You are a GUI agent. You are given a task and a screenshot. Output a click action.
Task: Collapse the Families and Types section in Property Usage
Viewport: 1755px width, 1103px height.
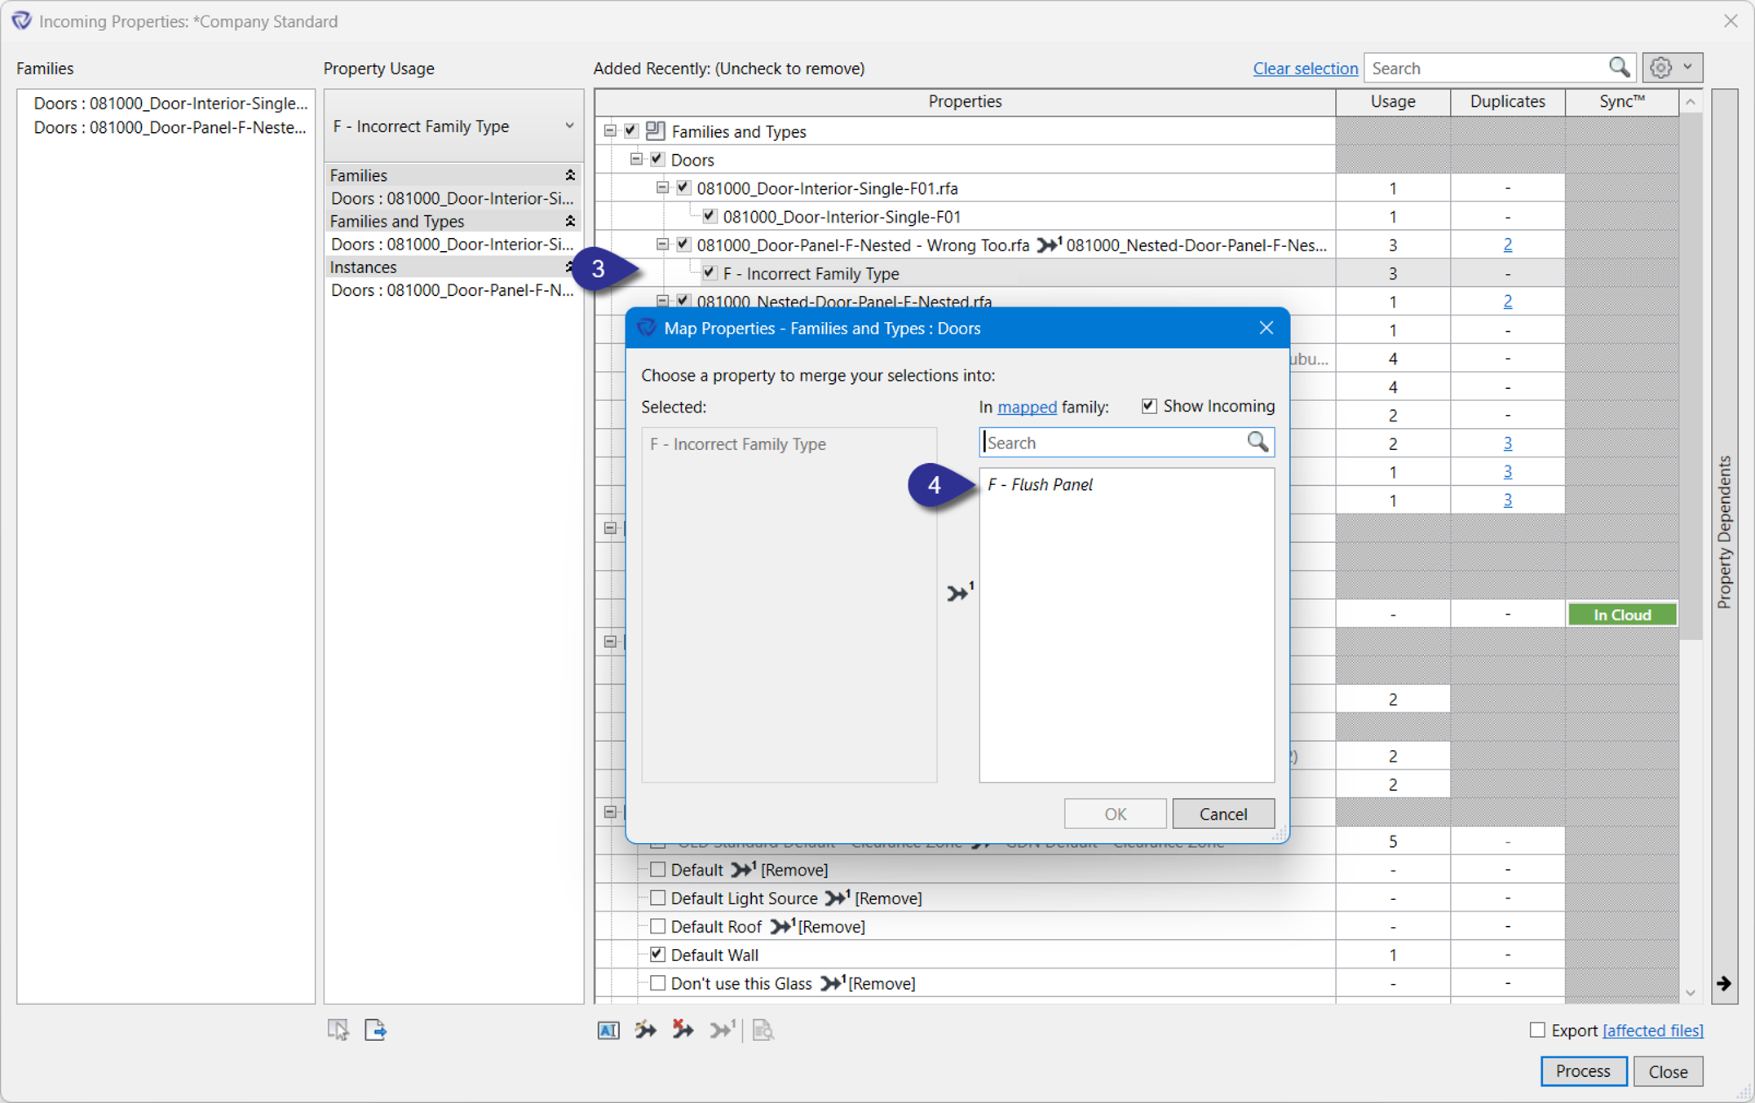click(570, 221)
